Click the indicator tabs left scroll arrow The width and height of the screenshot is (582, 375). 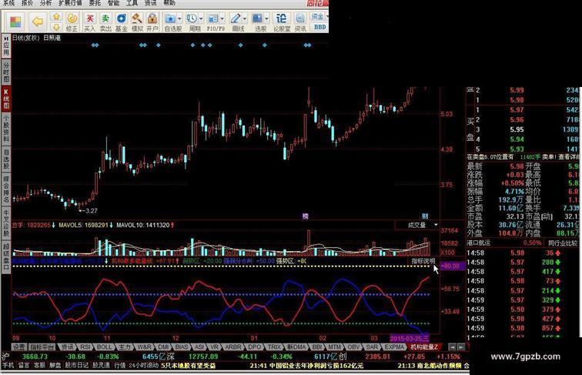pyautogui.click(x=452, y=347)
